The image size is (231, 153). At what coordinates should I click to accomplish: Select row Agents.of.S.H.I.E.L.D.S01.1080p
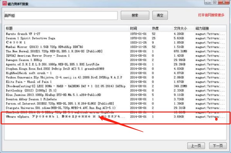[115, 64]
